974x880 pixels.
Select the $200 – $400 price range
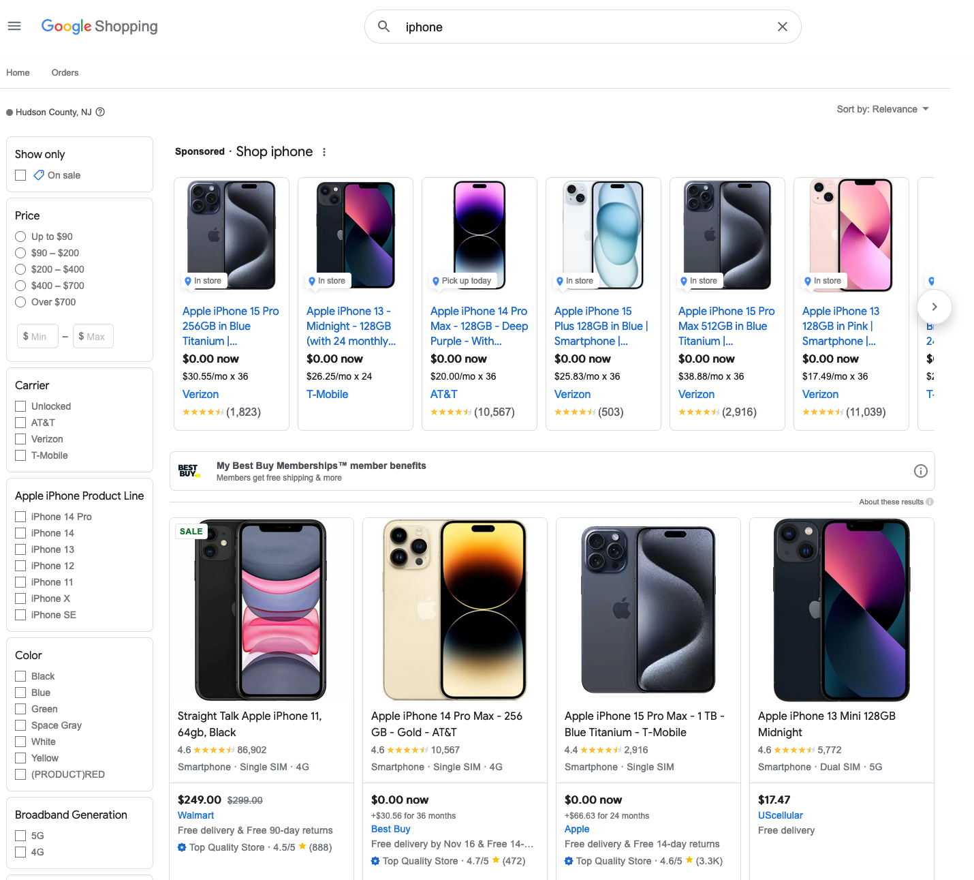click(x=20, y=269)
